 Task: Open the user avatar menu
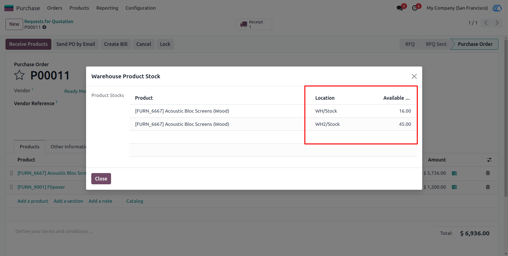497,8
